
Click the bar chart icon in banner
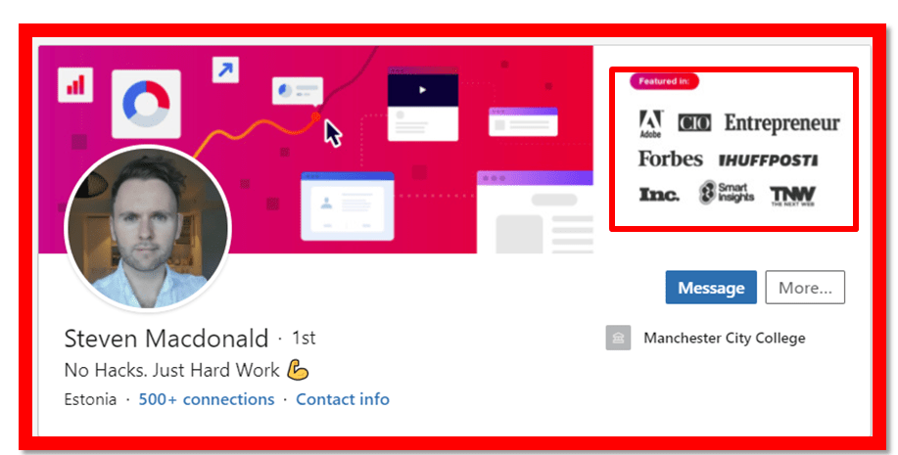(75, 85)
